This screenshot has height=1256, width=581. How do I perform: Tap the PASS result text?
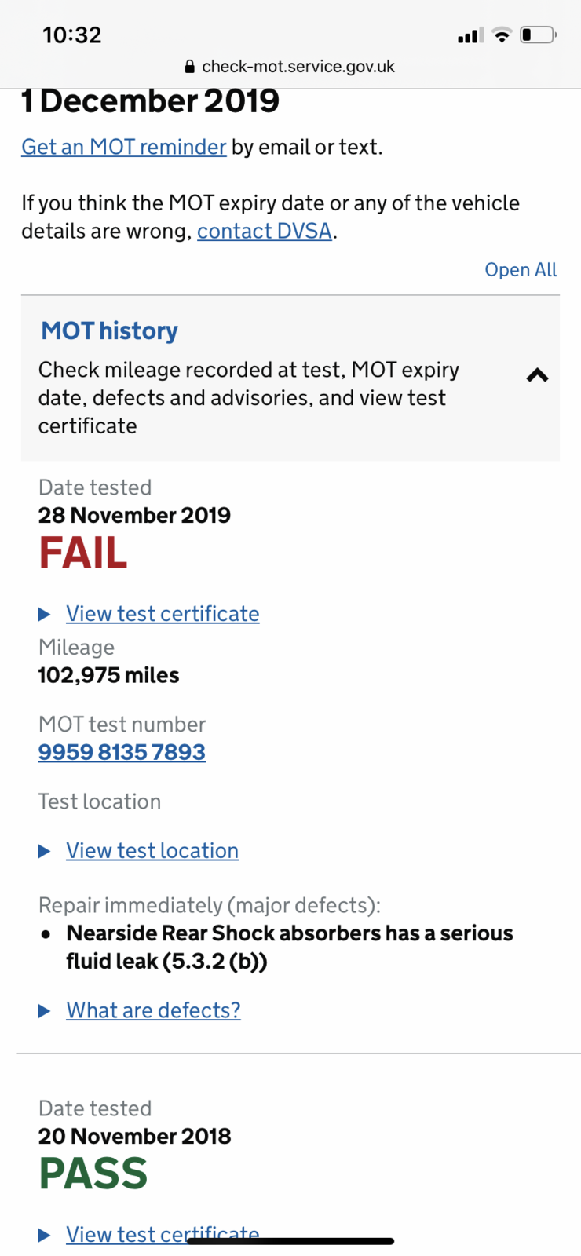(93, 1174)
